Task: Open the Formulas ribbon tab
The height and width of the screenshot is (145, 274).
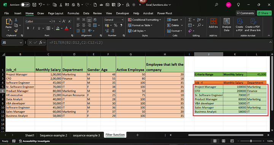Action: [x=73, y=13]
